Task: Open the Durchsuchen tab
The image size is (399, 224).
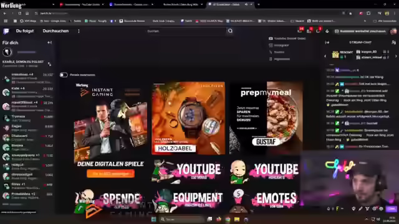Action: coord(55,31)
